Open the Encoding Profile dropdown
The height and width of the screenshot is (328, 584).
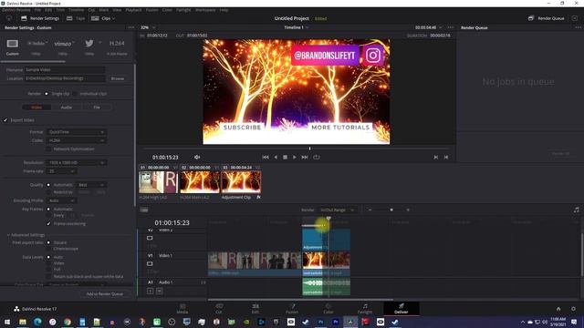tap(61, 200)
